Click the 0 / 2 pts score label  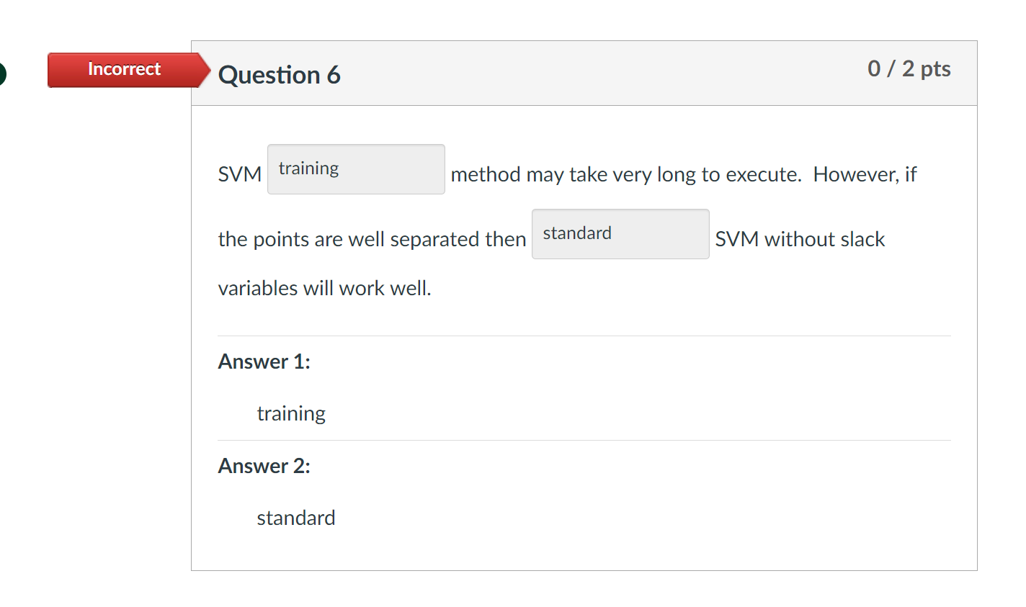click(909, 69)
